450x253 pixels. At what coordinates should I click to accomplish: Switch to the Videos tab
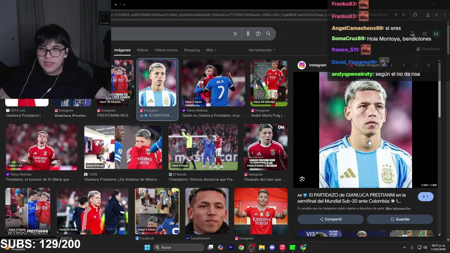coord(142,50)
